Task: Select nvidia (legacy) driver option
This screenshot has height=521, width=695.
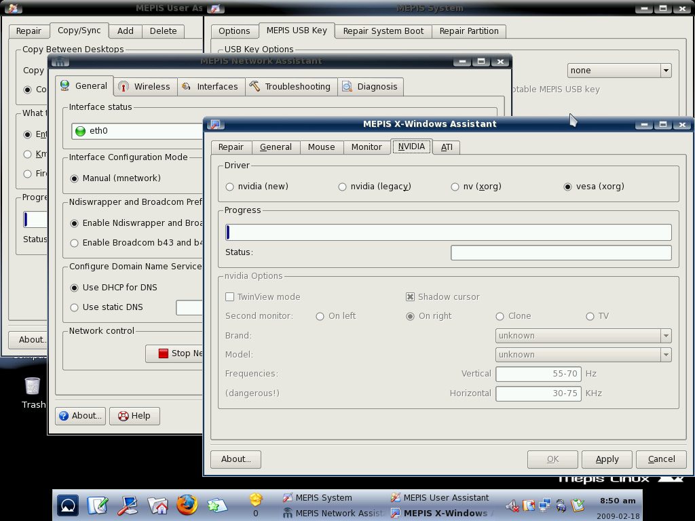Action: [375, 187]
